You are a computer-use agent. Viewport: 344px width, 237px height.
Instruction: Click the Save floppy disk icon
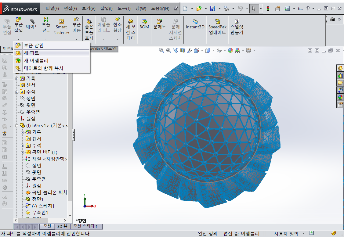[x=212, y=9]
